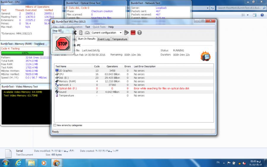Viewport: 267px width, 167px height.
Task: Select the red optical disk error description
Action: coord(162,88)
